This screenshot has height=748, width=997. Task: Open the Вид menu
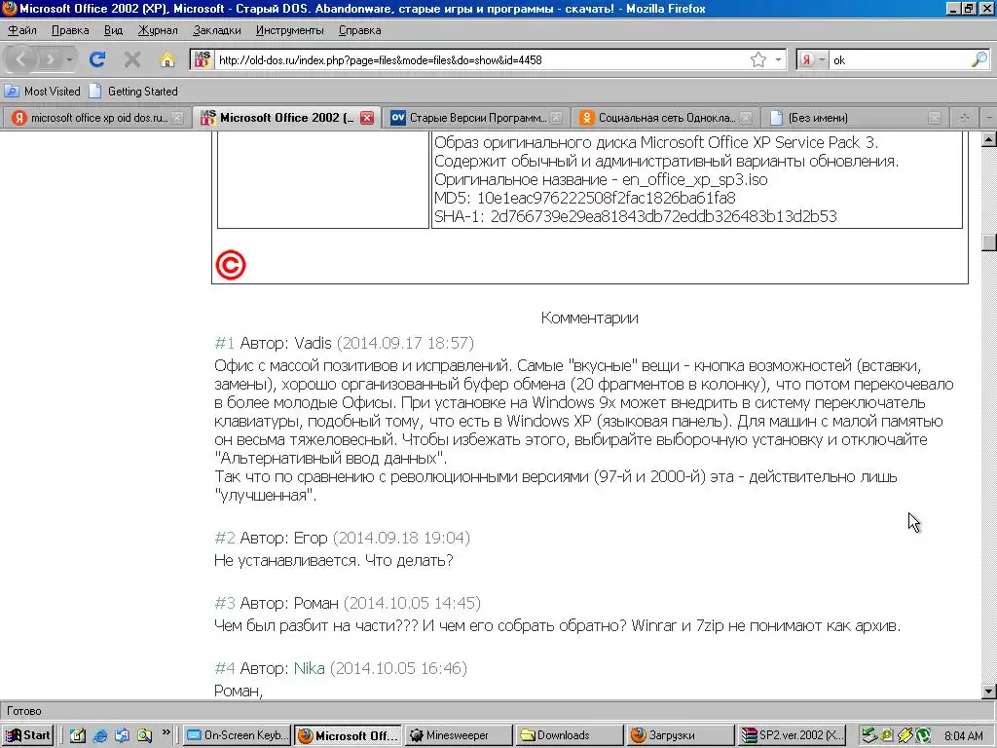coord(113,30)
